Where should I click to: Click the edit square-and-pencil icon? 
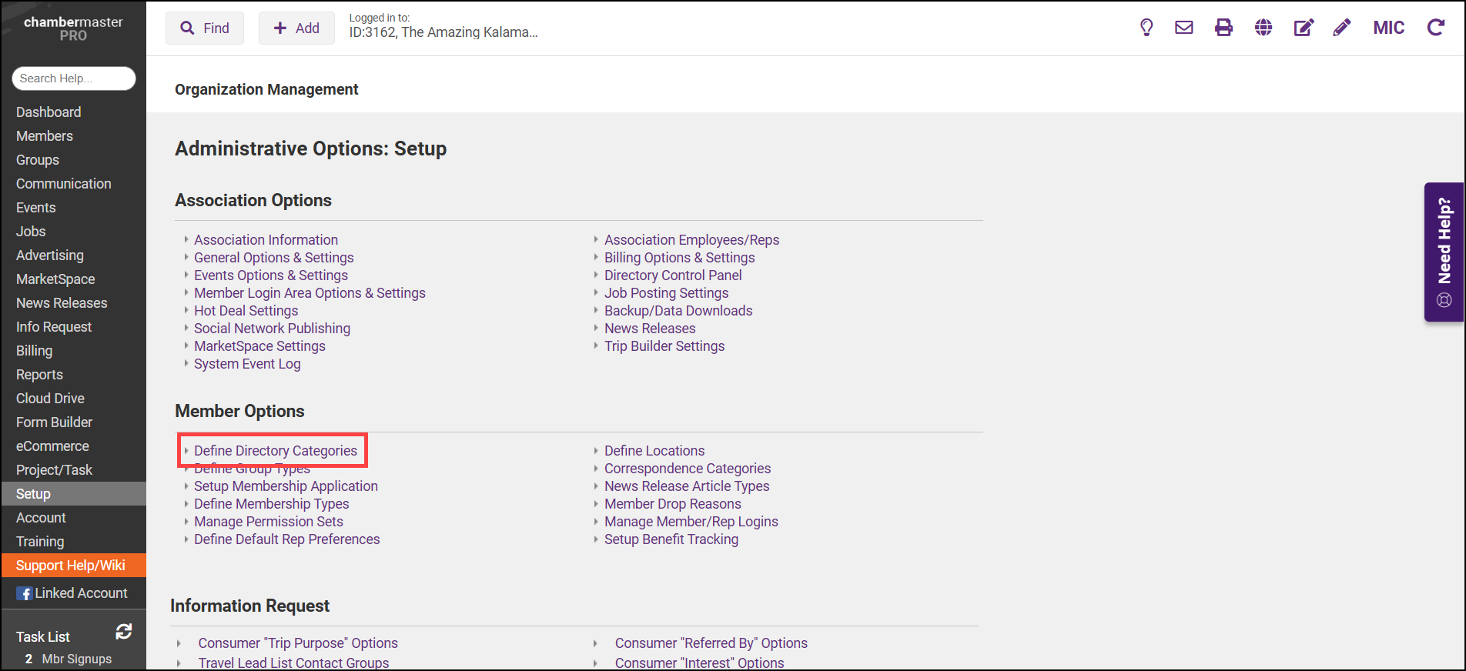[1303, 28]
